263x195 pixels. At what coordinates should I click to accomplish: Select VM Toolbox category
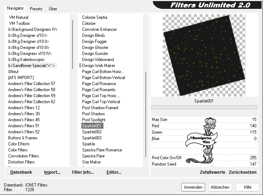[19, 23]
